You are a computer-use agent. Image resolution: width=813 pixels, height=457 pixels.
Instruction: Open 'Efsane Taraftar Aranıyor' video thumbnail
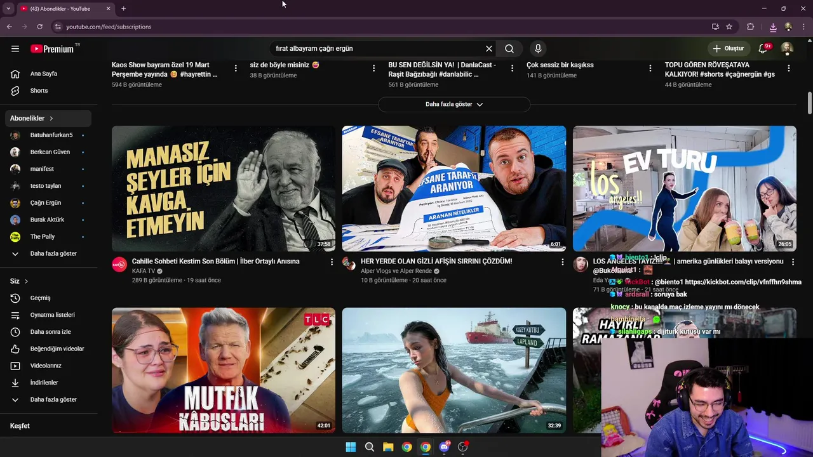tap(454, 189)
